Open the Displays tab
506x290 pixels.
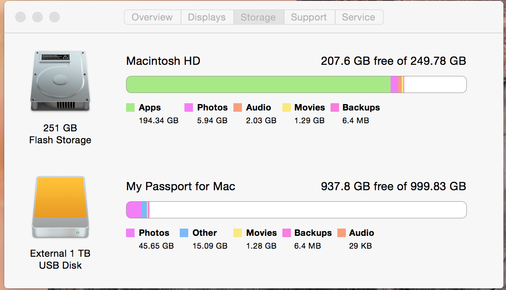tap(207, 17)
